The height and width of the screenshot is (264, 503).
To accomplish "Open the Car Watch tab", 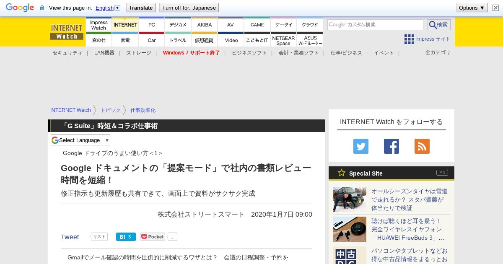I will click(151, 40).
